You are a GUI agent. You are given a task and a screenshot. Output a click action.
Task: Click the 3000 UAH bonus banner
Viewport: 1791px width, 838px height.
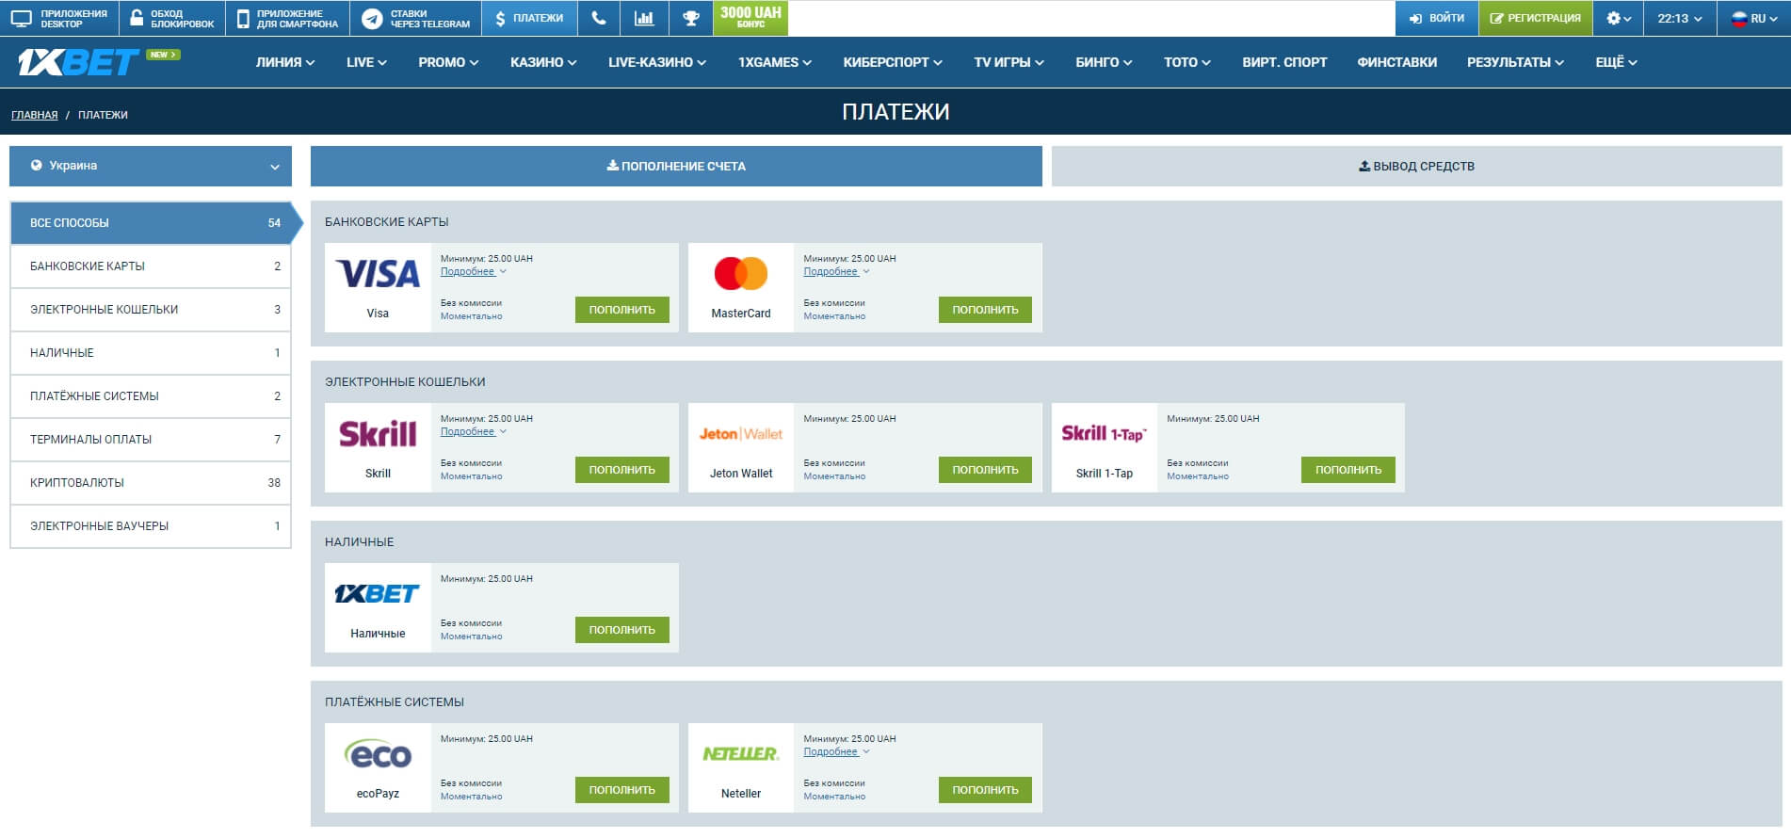click(x=750, y=18)
